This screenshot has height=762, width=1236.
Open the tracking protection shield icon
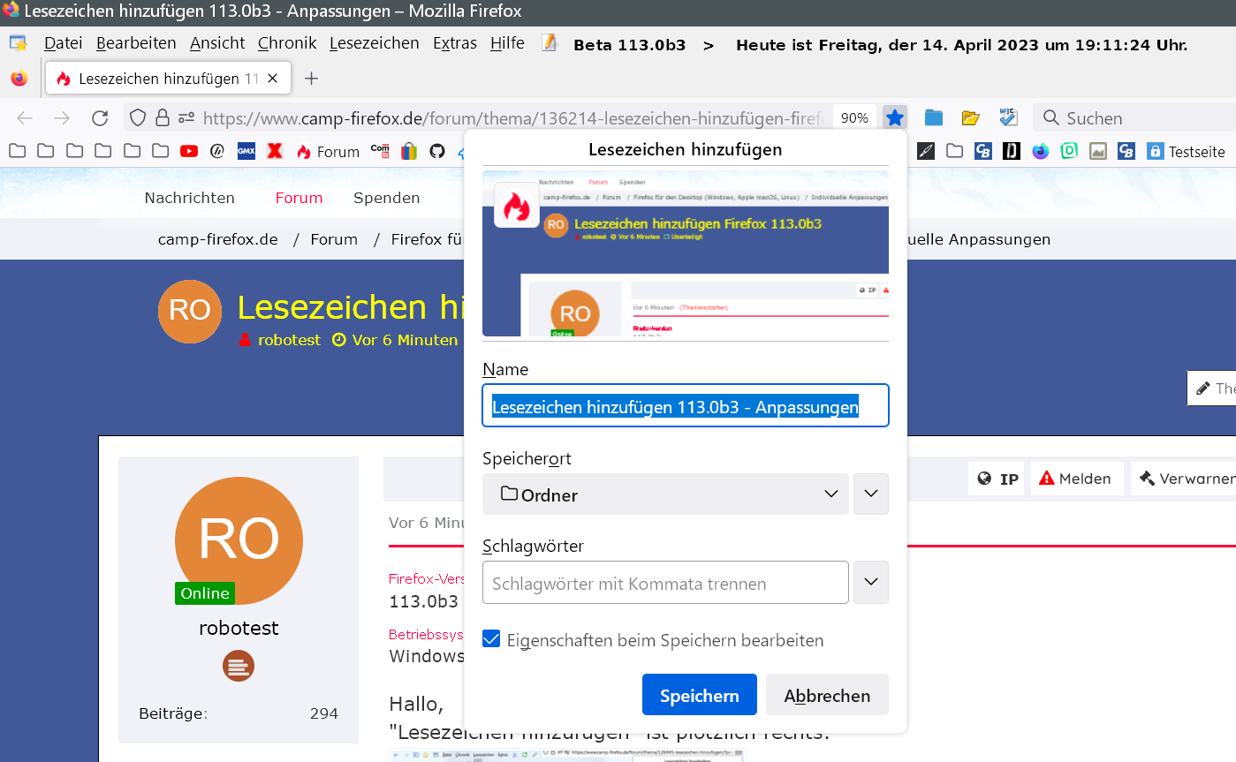137,117
